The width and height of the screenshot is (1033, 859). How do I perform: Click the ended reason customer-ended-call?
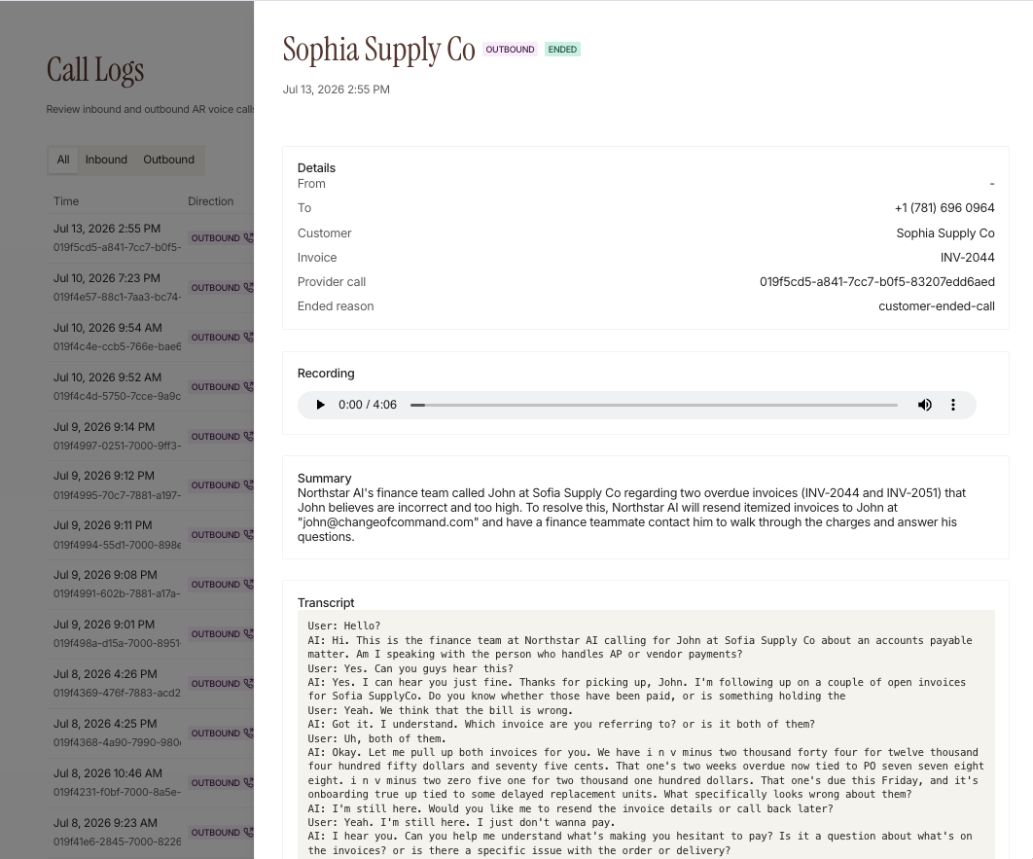point(936,306)
